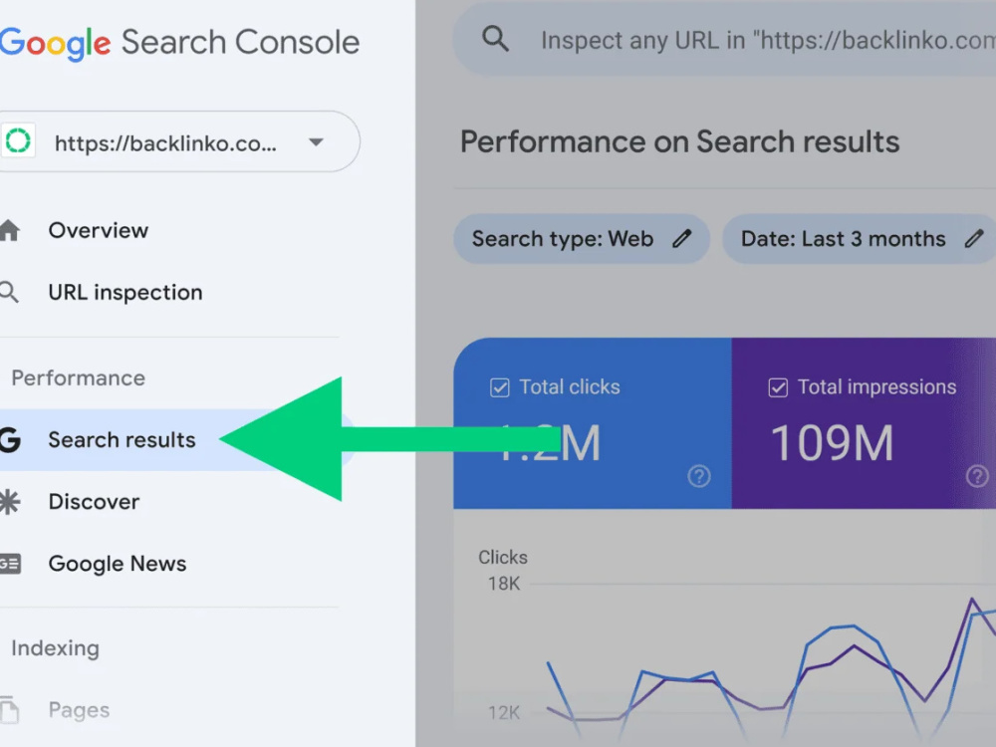Click the help icon on Total clicks card
This screenshot has height=747, width=996.
point(699,476)
